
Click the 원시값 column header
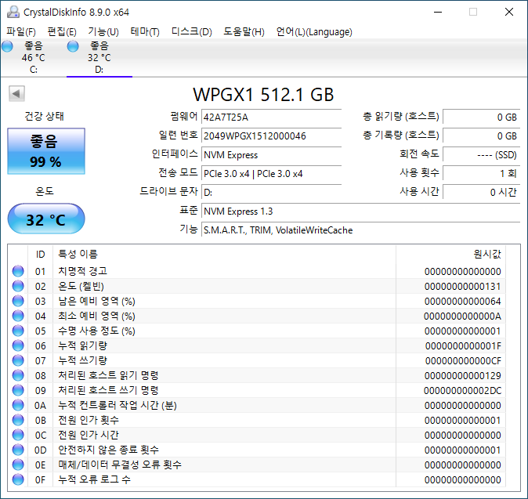click(x=486, y=254)
